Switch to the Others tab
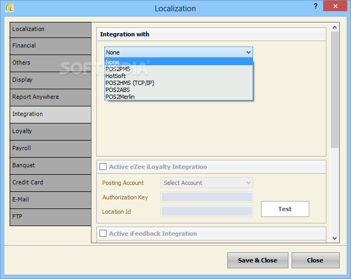The image size is (351, 279). (51, 63)
